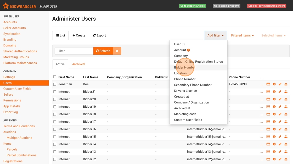The width and height of the screenshot is (293, 164).
Task: Open the Filtered items dropdown
Action: (x=242, y=35)
